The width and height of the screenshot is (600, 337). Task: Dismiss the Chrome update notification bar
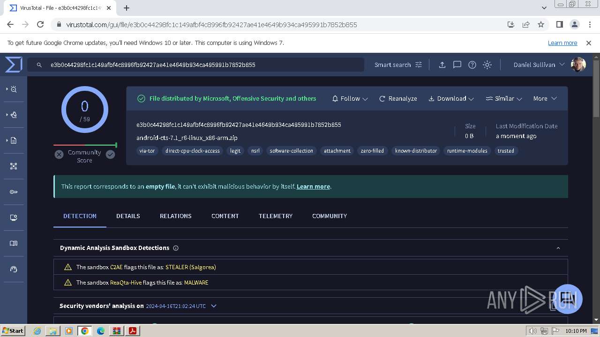click(x=589, y=43)
